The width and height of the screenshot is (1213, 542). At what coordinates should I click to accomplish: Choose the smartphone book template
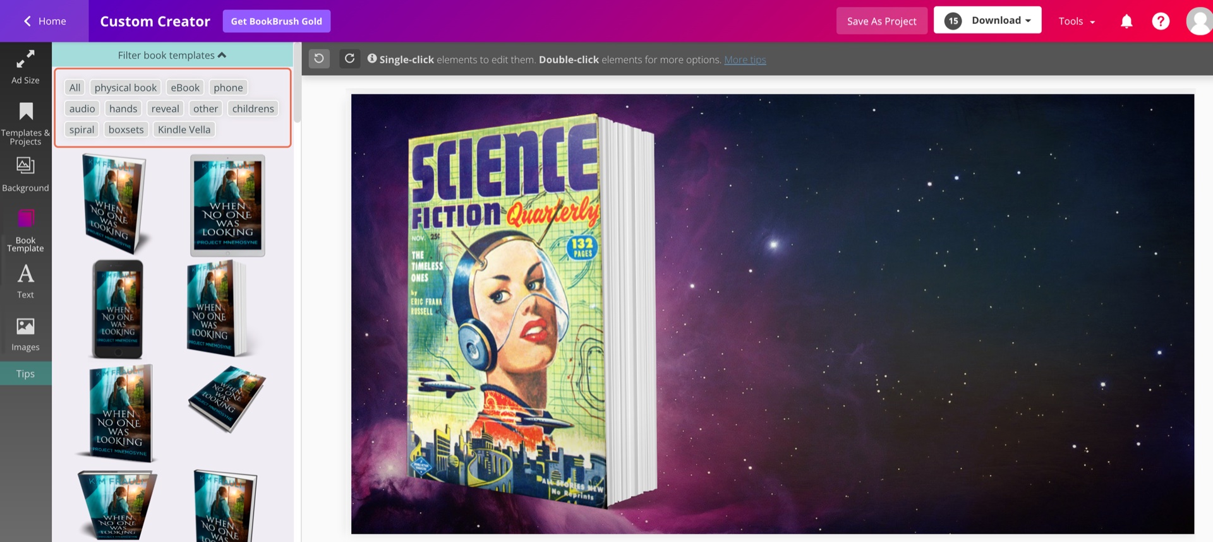tap(118, 309)
